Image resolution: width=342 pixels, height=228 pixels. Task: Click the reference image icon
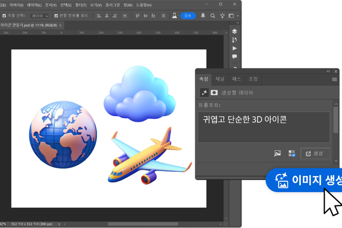pyautogui.click(x=277, y=153)
